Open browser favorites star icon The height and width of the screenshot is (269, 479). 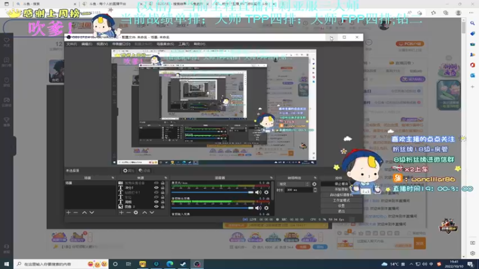point(433,13)
